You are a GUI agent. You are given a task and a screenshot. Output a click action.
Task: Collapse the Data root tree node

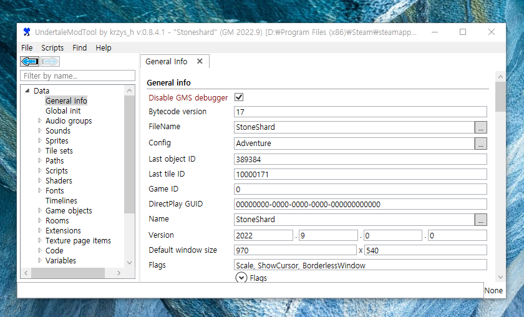click(x=27, y=91)
